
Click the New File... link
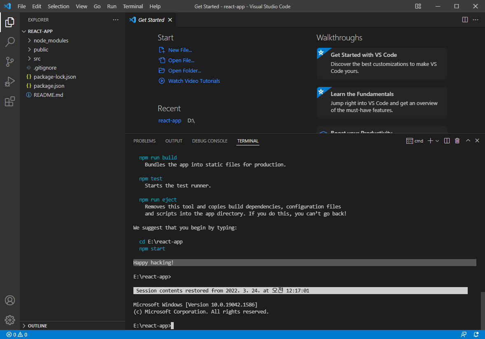(175, 50)
